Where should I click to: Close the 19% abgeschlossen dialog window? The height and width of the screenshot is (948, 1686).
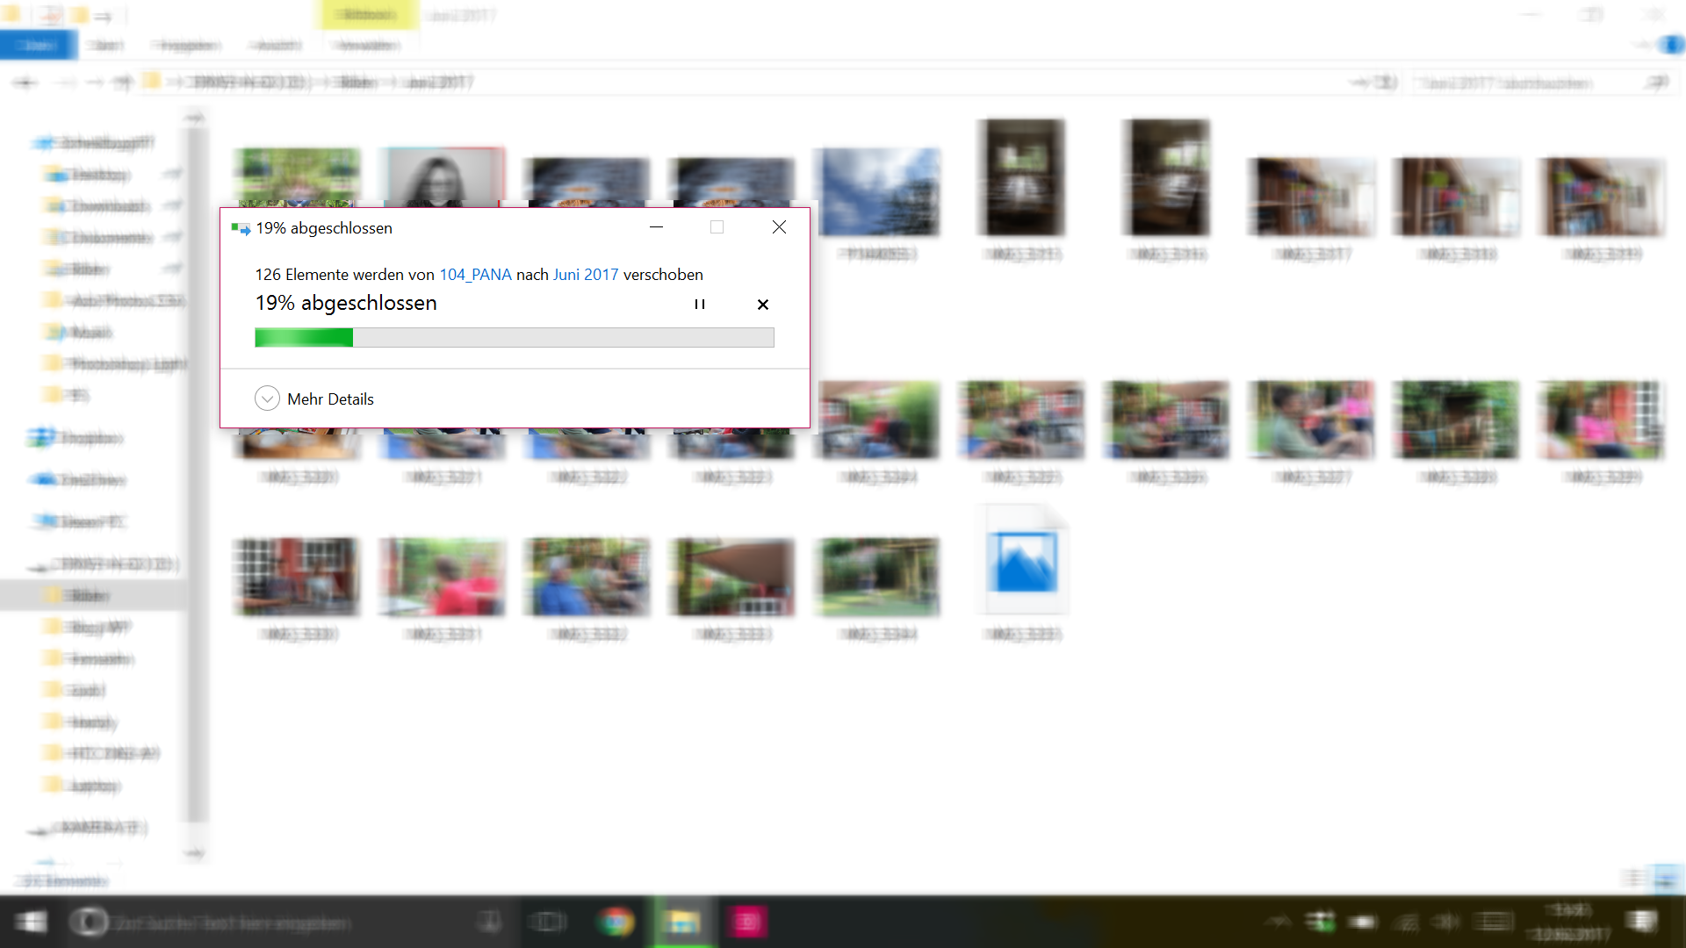pos(779,227)
